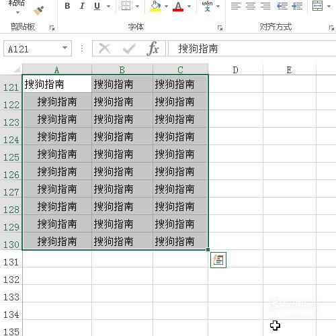Select column A header
This screenshot has width=336, height=336.
(57, 70)
